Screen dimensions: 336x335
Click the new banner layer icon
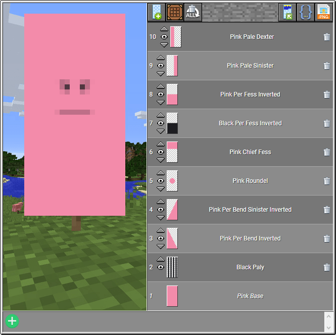pos(156,12)
